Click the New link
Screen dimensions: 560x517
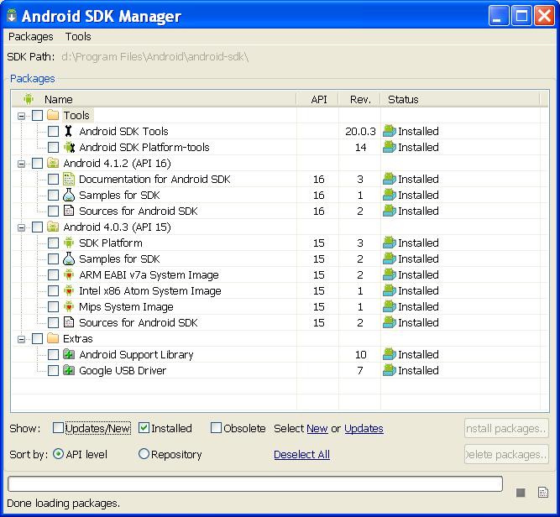(317, 428)
